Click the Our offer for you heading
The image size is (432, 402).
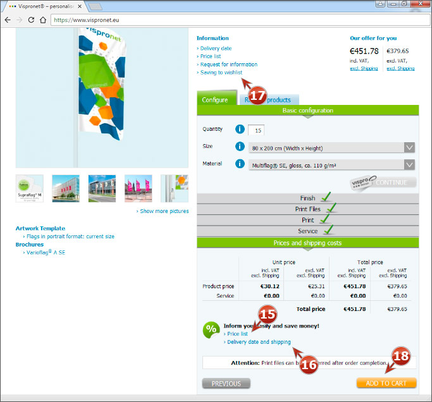(373, 39)
